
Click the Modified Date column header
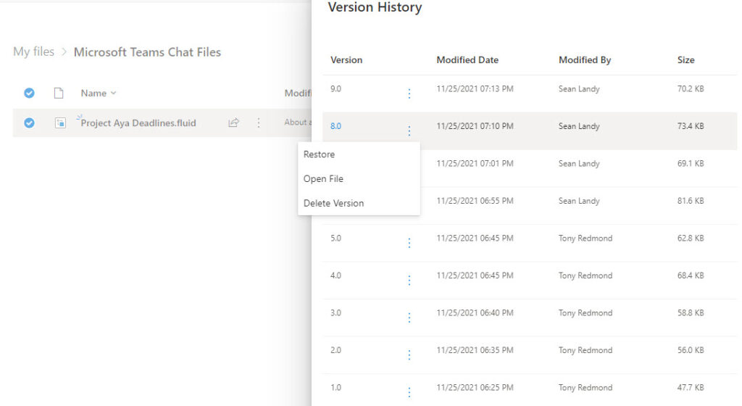coord(467,60)
